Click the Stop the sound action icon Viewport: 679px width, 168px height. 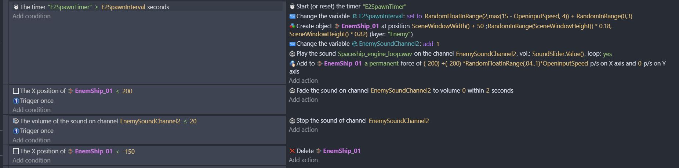click(x=292, y=121)
